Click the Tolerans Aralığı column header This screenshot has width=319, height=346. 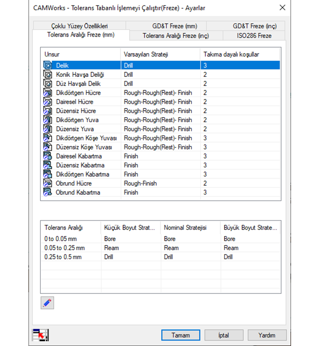63,227
